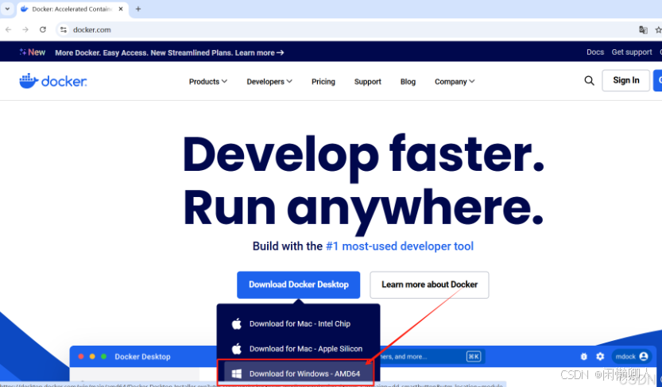Click Learn more about Docker button

coord(429,284)
